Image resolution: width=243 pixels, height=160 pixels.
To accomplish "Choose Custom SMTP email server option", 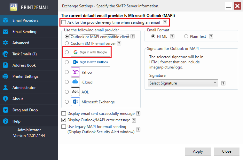I will coord(67,43).
